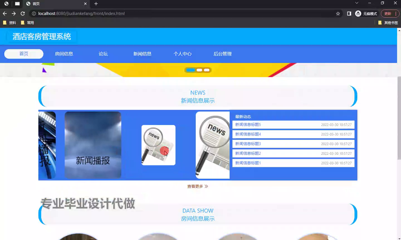
Task: Go back to the previous page
Action: tap(5, 14)
